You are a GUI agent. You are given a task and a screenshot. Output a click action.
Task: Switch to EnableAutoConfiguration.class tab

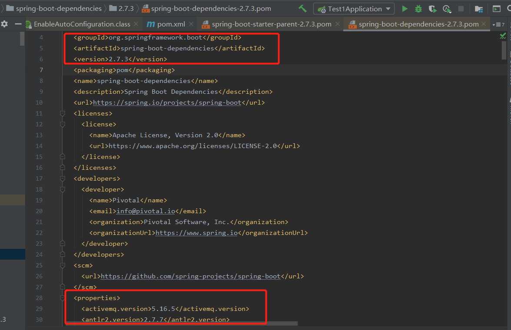[x=82, y=24]
